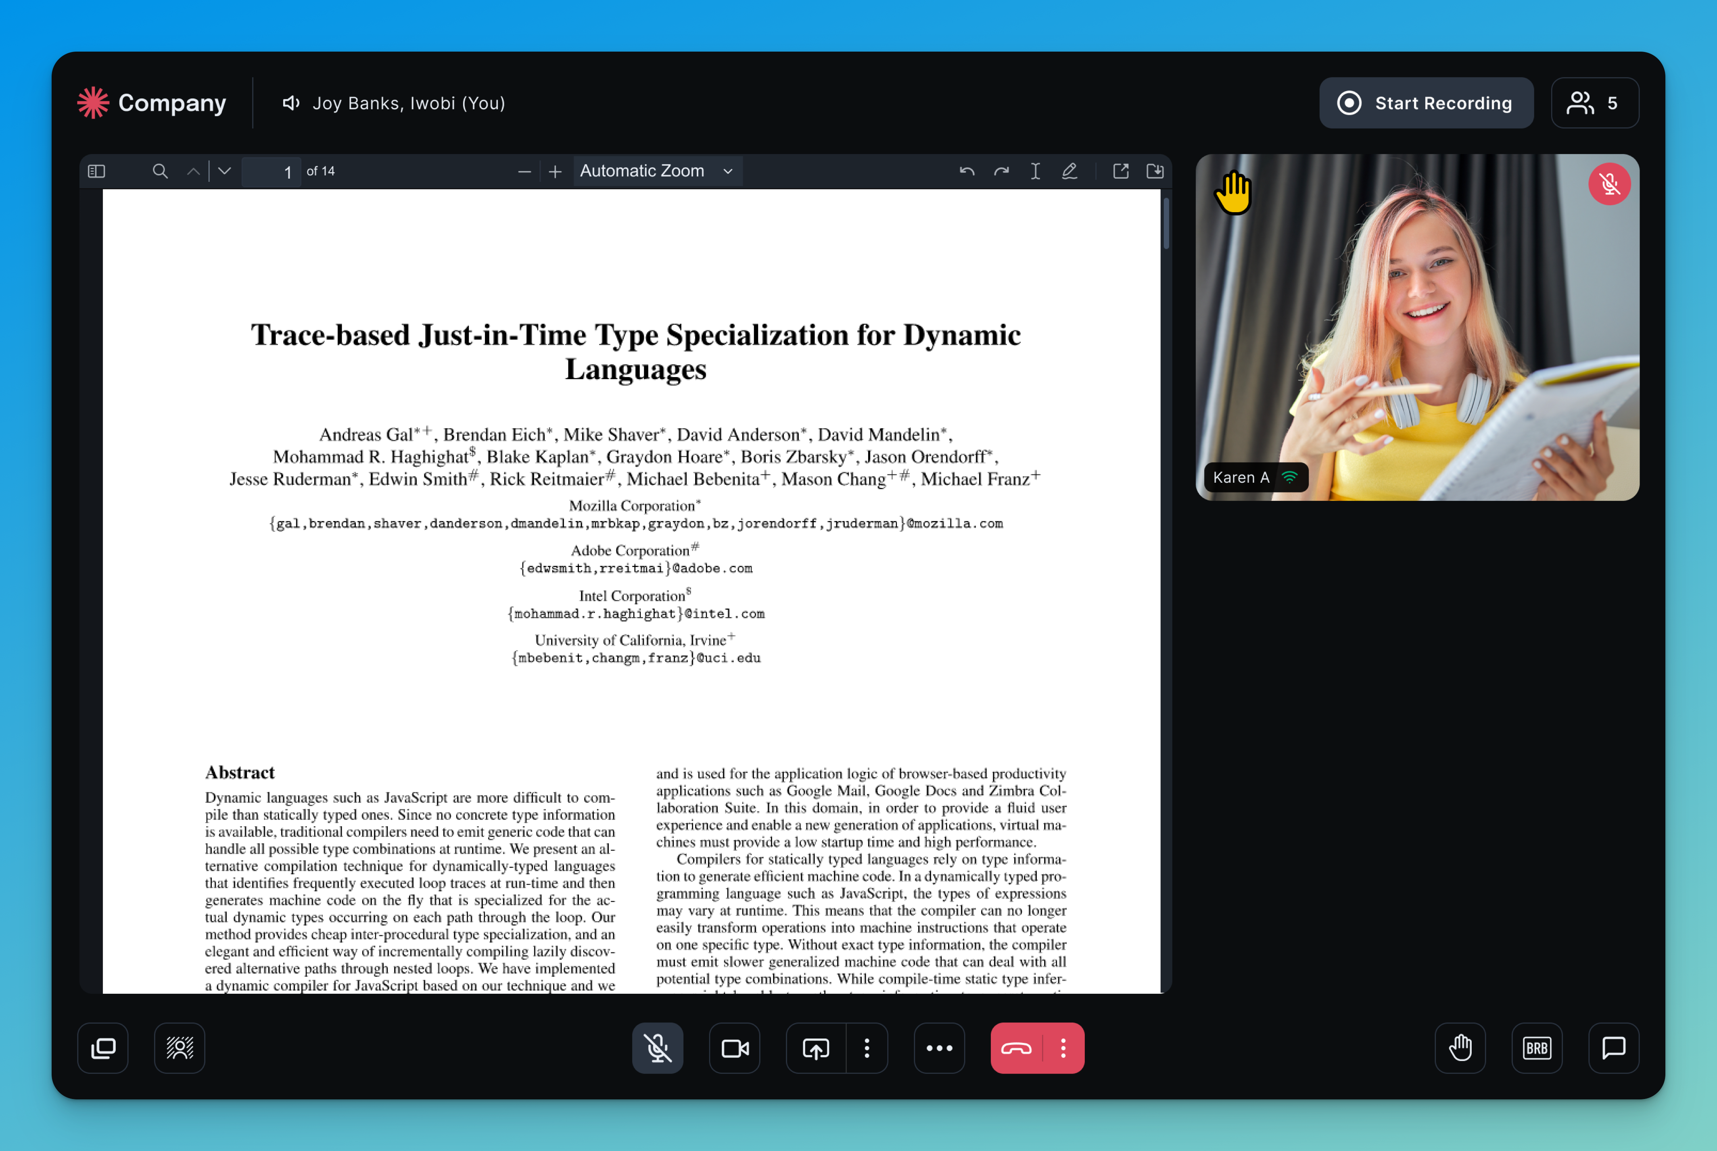Open the Automatic Zoom dropdown
This screenshot has height=1151, width=1717.
tap(657, 171)
